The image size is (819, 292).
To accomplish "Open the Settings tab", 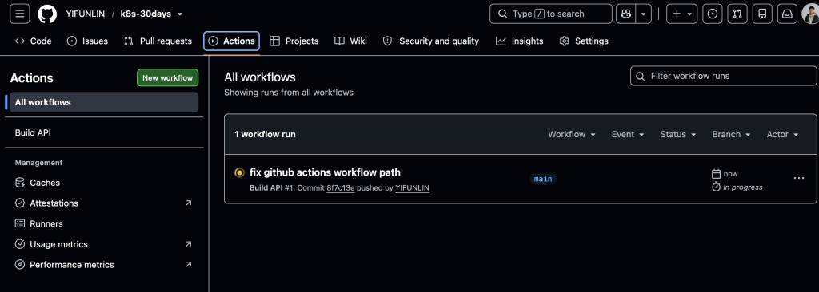I will [x=584, y=41].
